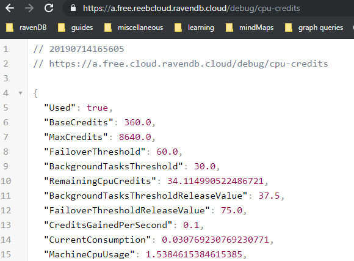This screenshot has width=354, height=261.
Task: Click the FailoverThreshold value 60.0
Action: pos(167,152)
